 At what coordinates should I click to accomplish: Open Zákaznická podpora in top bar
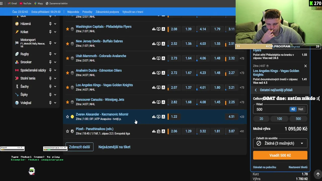click(x=107, y=12)
